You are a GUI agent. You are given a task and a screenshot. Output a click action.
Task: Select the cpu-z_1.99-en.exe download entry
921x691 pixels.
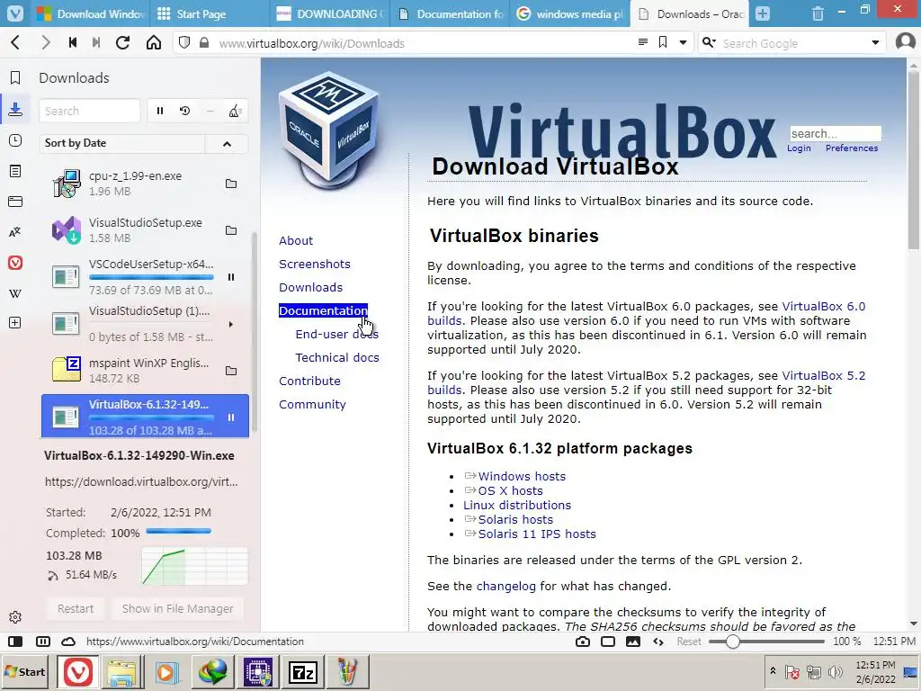coord(145,184)
